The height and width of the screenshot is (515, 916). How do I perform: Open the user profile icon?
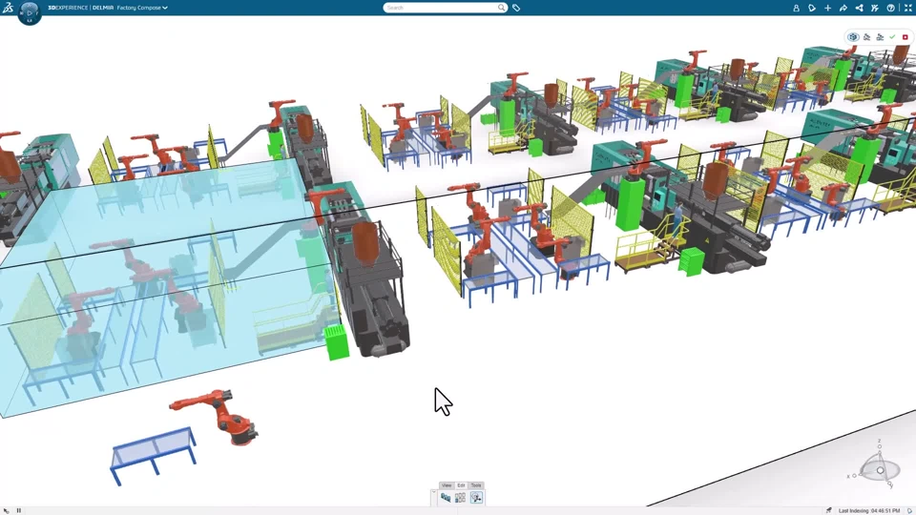coord(796,8)
